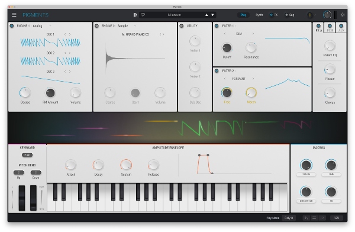Click the light bulb tips icon
The image size is (355, 232).
click(x=309, y=15)
